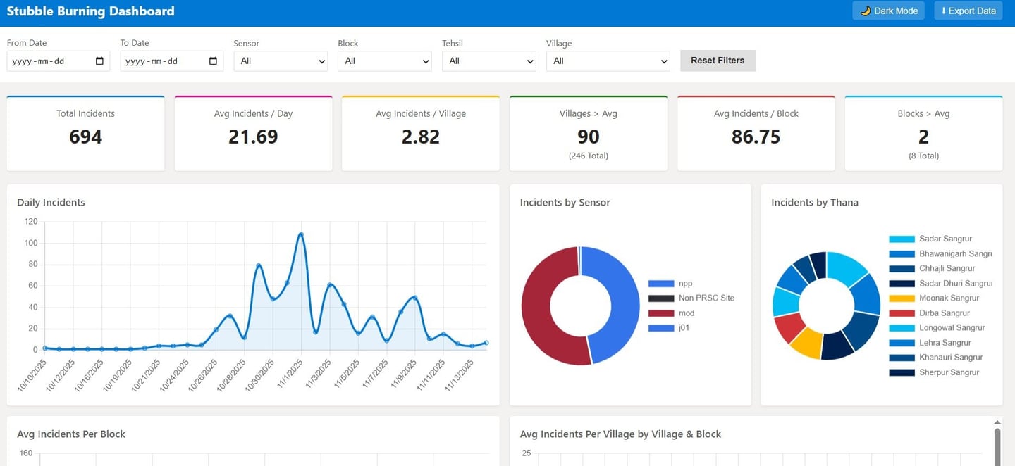The width and height of the screenshot is (1015, 466).
Task: Open To Date calendar picker icon
Action: point(213,61)
